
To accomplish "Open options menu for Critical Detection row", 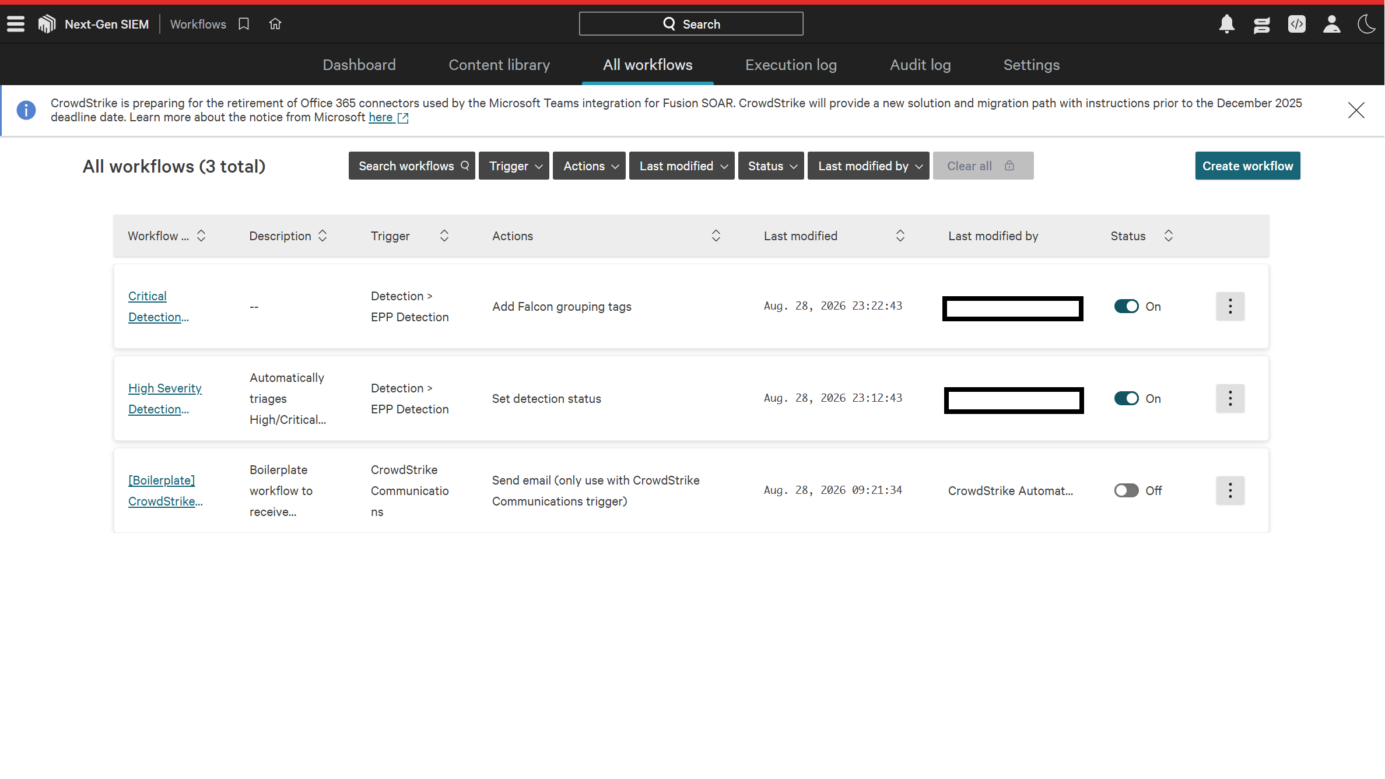I will point(1230,306).
